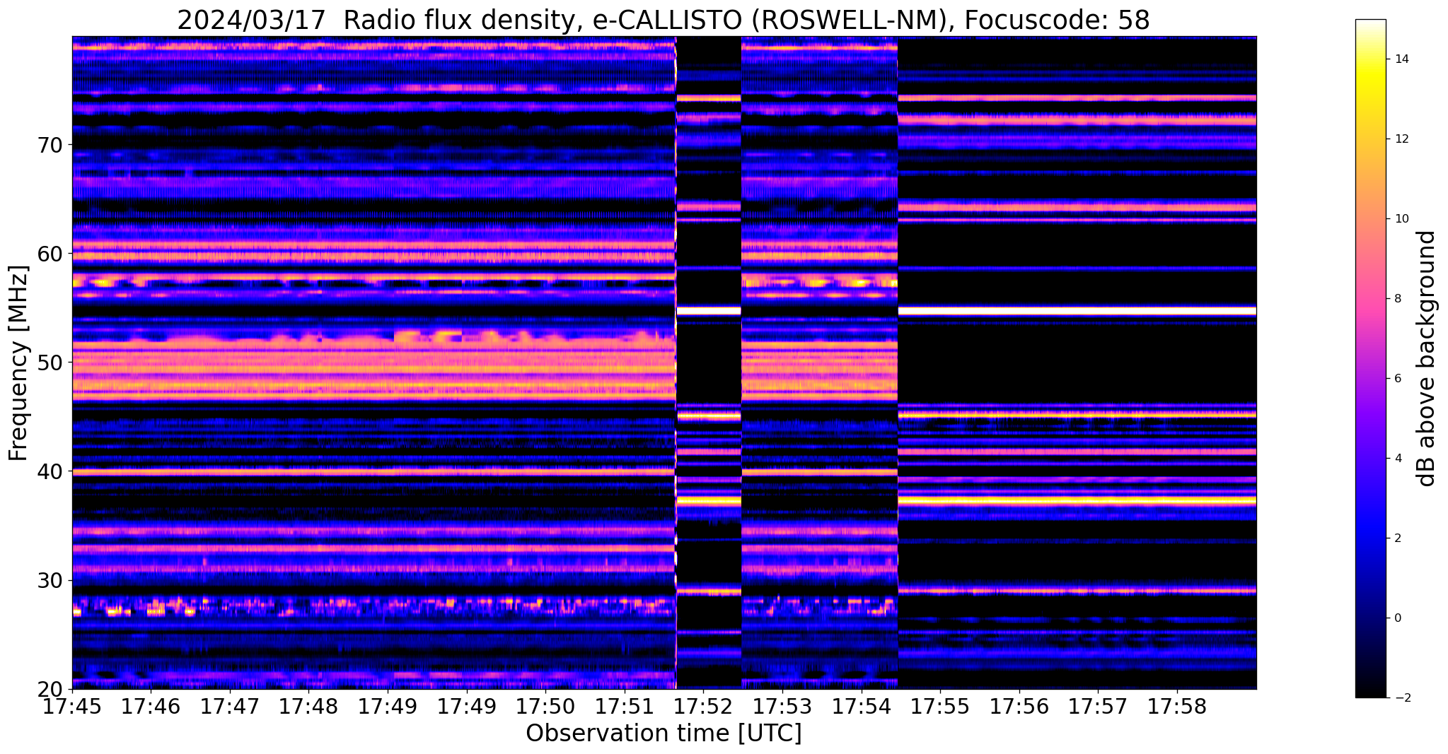Click the 17:47 time tick label
The width and height of the screenshot is (1448, 754).
[x=230, y=707]
